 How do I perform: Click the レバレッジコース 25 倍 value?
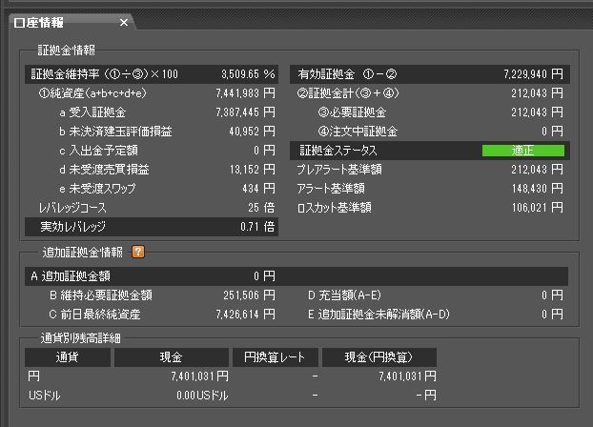click(x=261, y=207)
